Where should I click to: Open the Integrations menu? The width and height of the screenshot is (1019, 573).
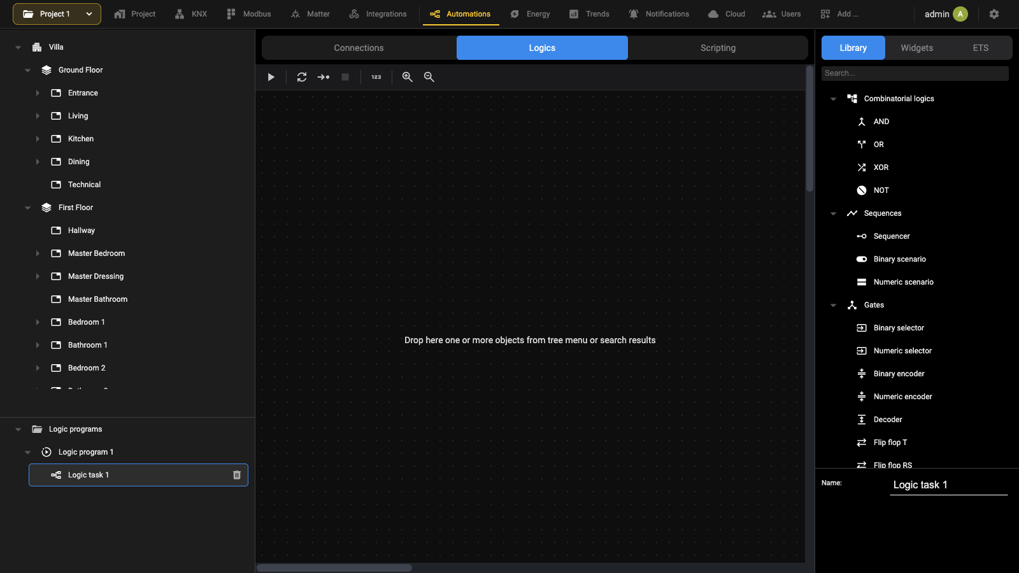tap(378, 14)
